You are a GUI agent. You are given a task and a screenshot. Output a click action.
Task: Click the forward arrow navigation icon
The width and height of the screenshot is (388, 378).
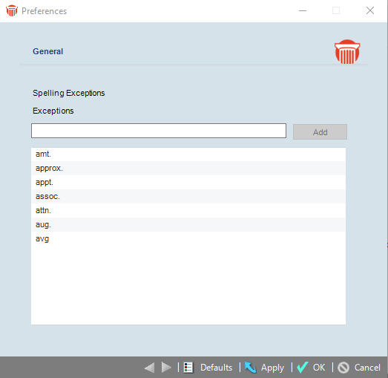(166, 368)
